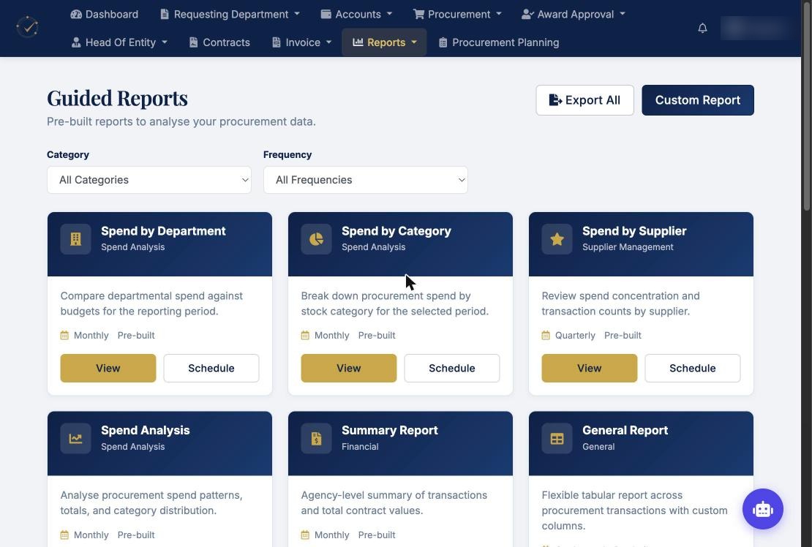Click the Contracts document icon
The height and width of the screenshot is (547, 812).
[x=193, y=42]
